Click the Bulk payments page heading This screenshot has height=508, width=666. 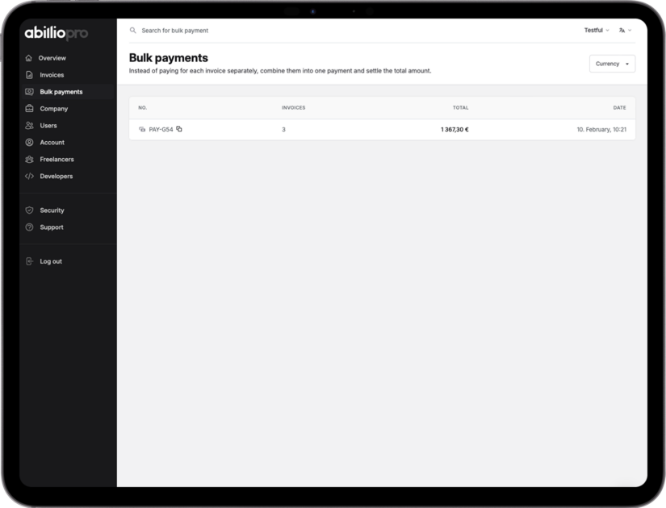169,58
